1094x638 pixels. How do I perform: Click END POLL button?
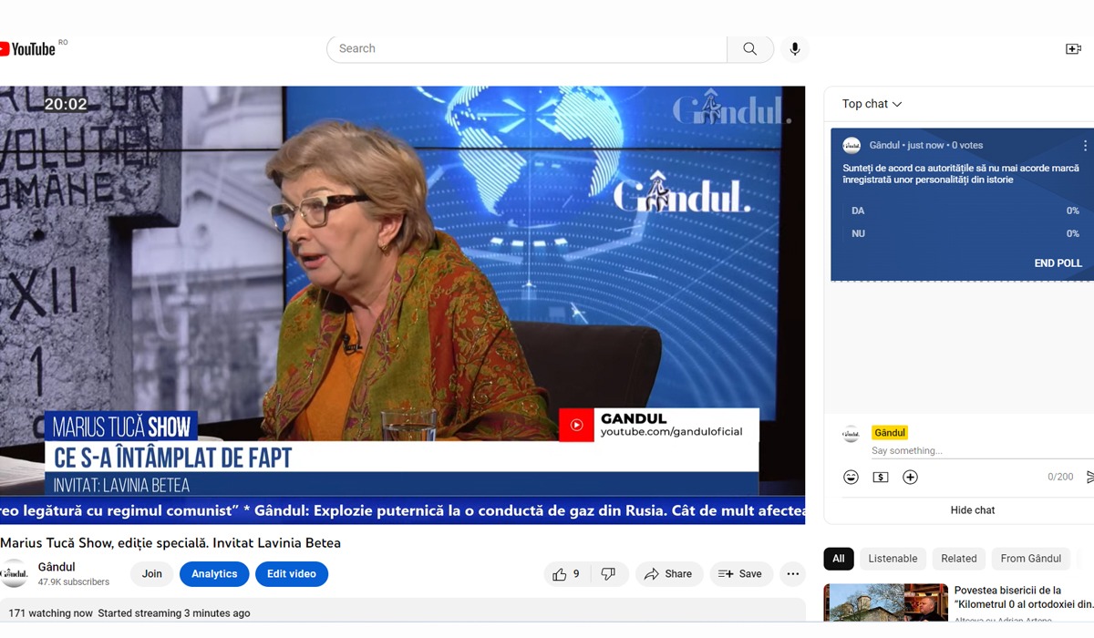click(1058, 263)
